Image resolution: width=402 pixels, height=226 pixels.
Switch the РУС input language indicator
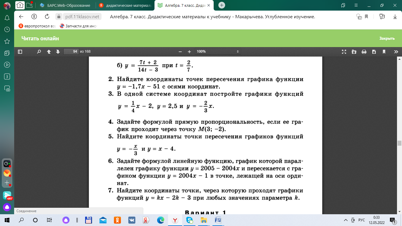(362, 220)
